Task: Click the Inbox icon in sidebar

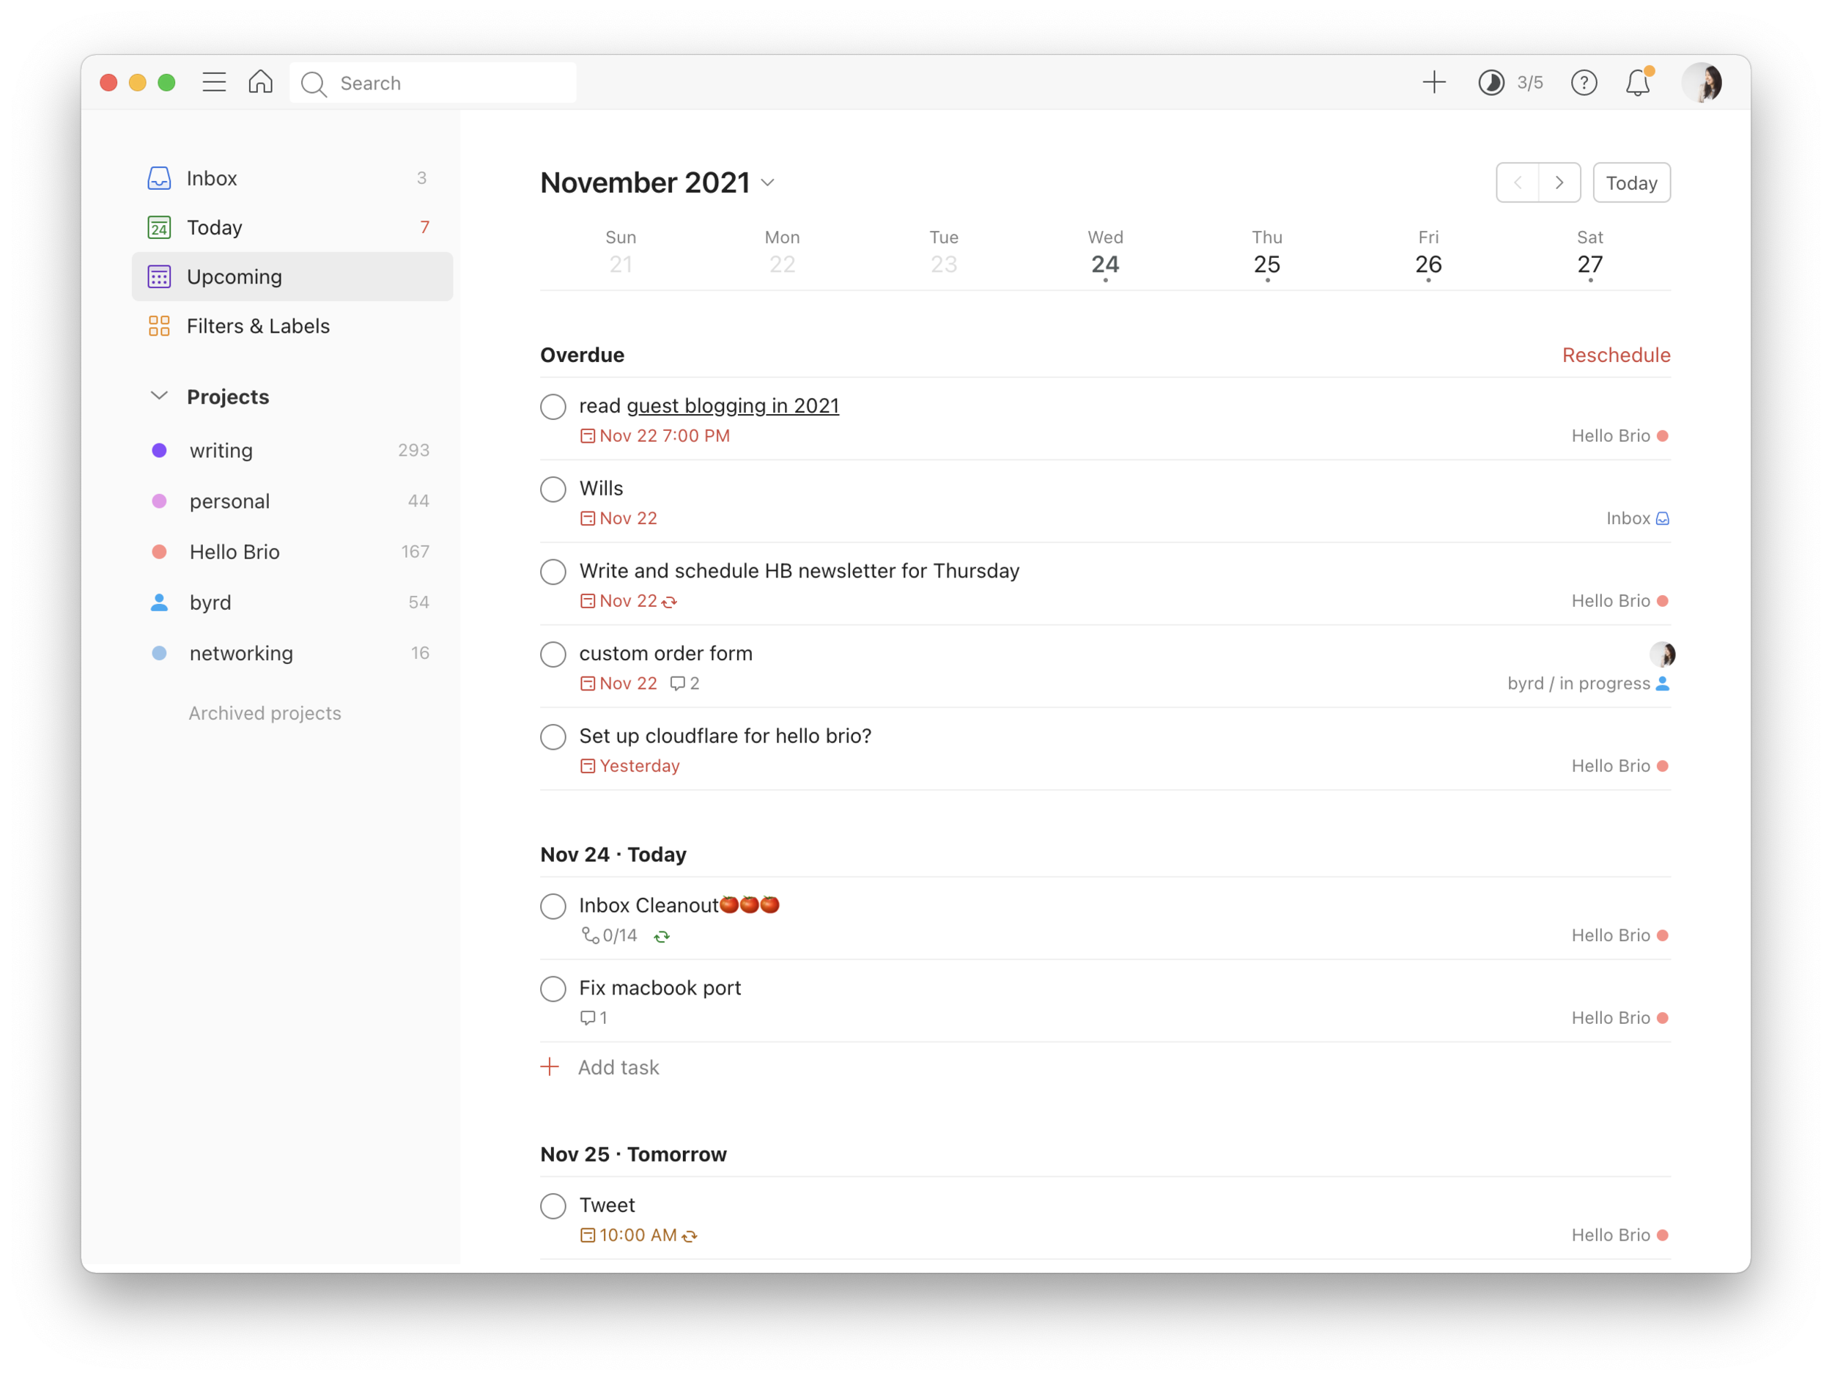Action: [160, 178]
